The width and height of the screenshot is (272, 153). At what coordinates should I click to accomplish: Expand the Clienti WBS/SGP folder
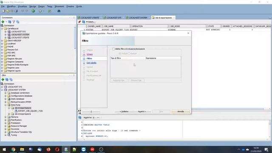pos(2,41)
